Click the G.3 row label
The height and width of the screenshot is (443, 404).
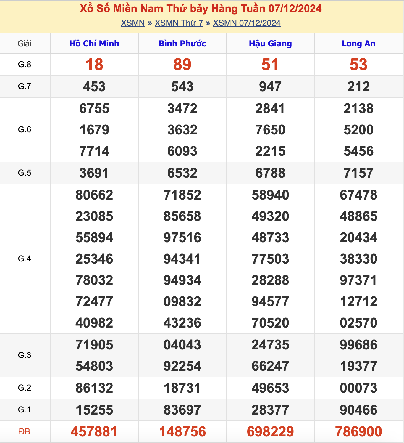click(25, 355)
